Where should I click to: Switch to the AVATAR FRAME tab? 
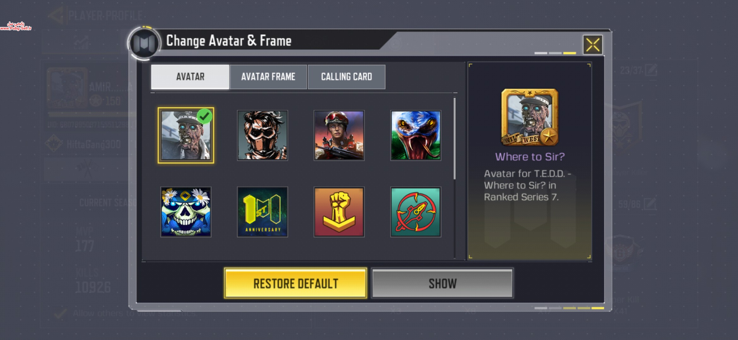click(268, 77)
